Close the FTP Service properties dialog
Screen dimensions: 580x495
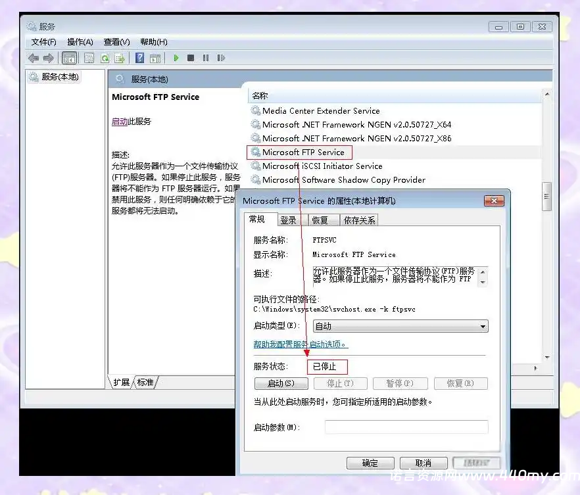(495, 200)
